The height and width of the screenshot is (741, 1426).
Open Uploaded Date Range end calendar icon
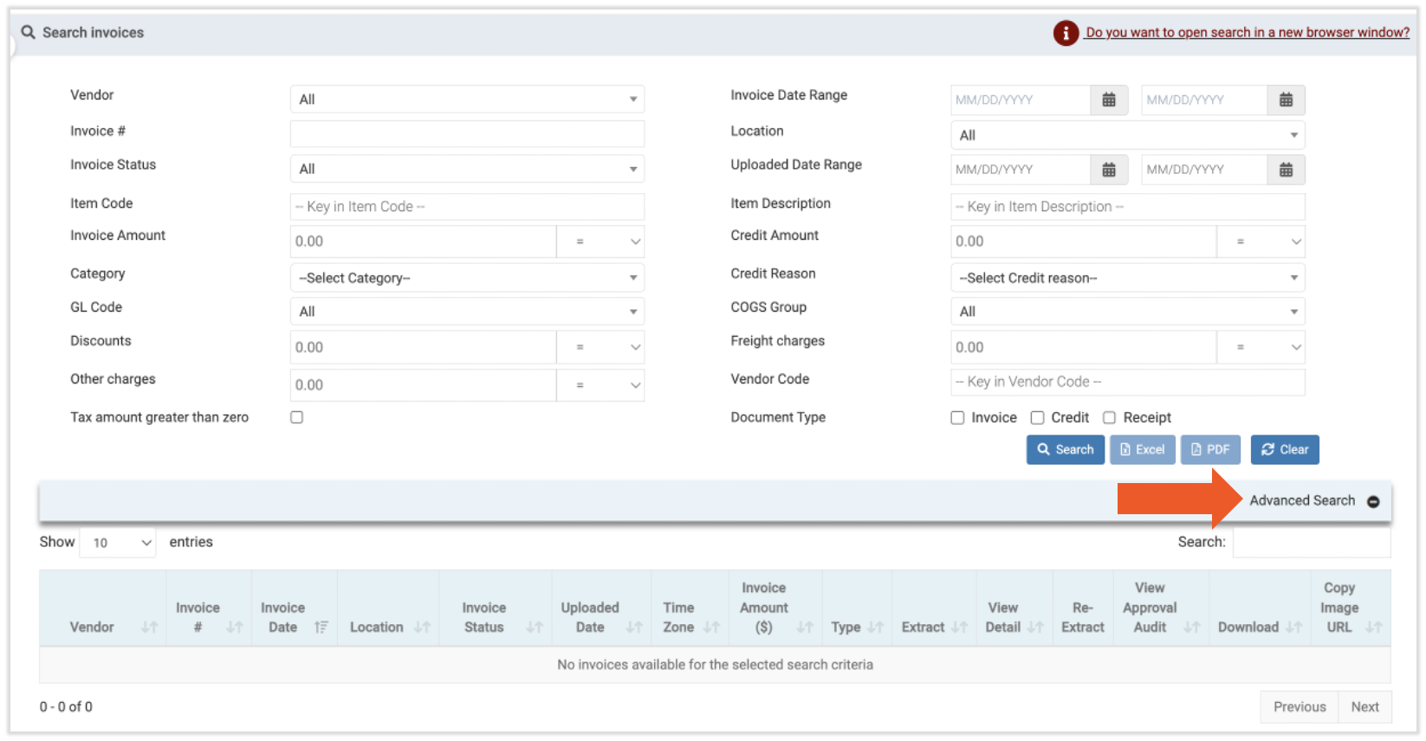tap(1286, 170)
